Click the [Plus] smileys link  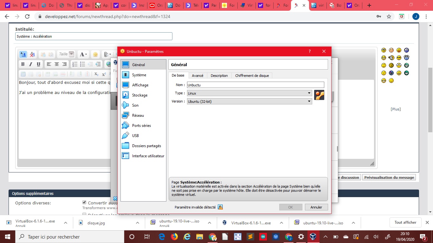click(x=396, y=109)
